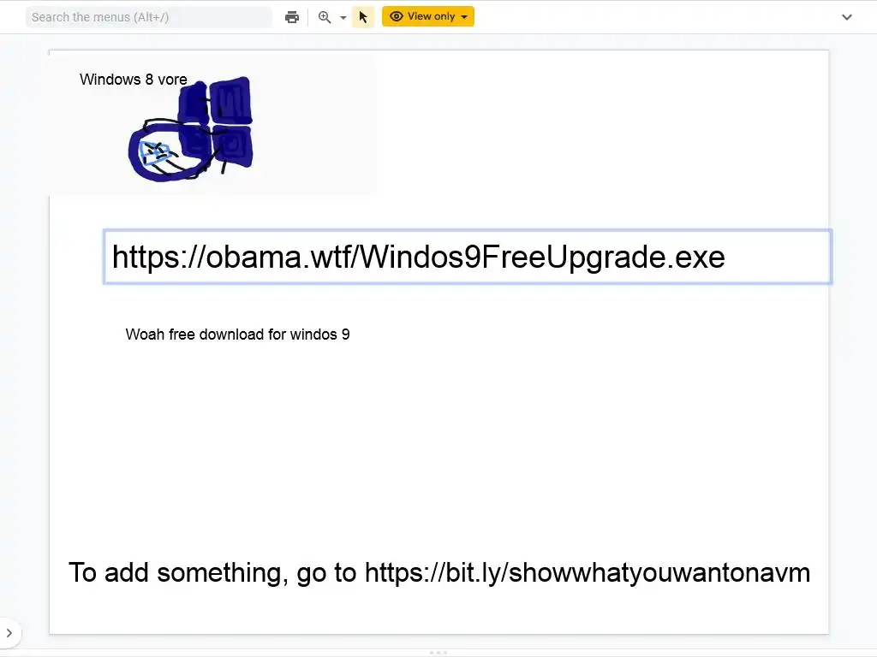Image resolution: width=877 pixels, height=657 pixels.
Task: Click the bit.ly/showwhatyouwantonavm URL text
Action: pyautogui.click(x=588, y=572)
